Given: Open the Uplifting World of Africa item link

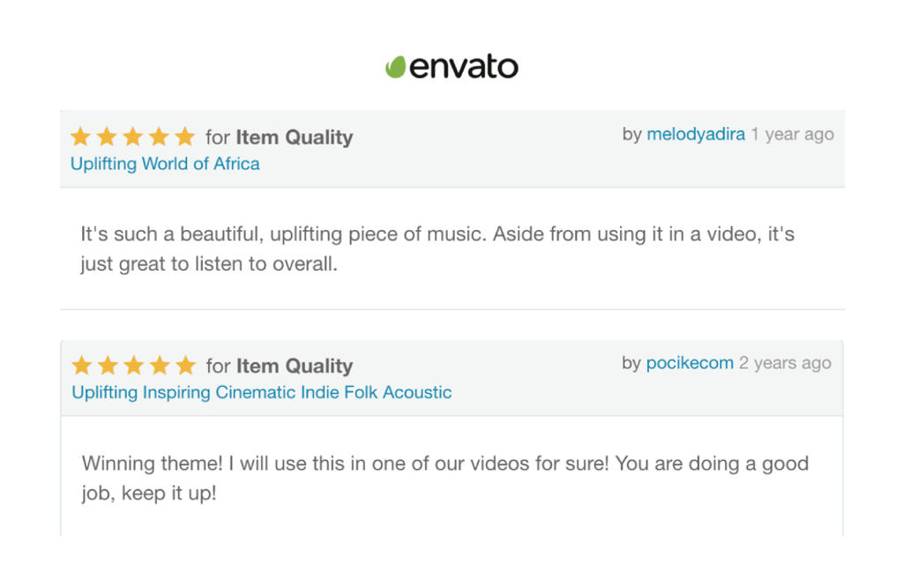Looking at the screenshot, I should (165, 164).
